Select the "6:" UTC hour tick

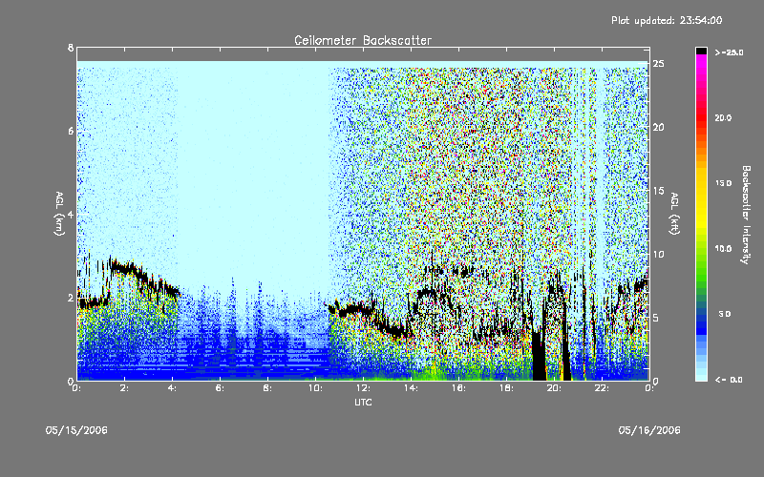coord(221,388)
